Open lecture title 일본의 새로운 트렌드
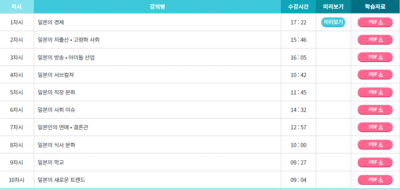This screenshot has width=400, height=190. tap(61, 180)
